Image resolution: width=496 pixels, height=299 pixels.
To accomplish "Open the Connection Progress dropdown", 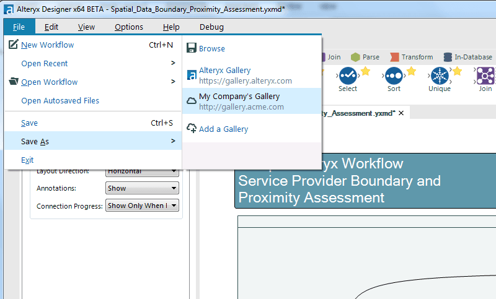I will click(x=142, y=206).
